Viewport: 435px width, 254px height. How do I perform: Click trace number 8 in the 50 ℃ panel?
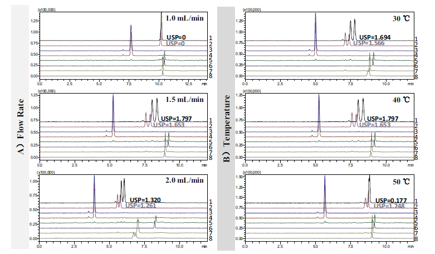416,239
